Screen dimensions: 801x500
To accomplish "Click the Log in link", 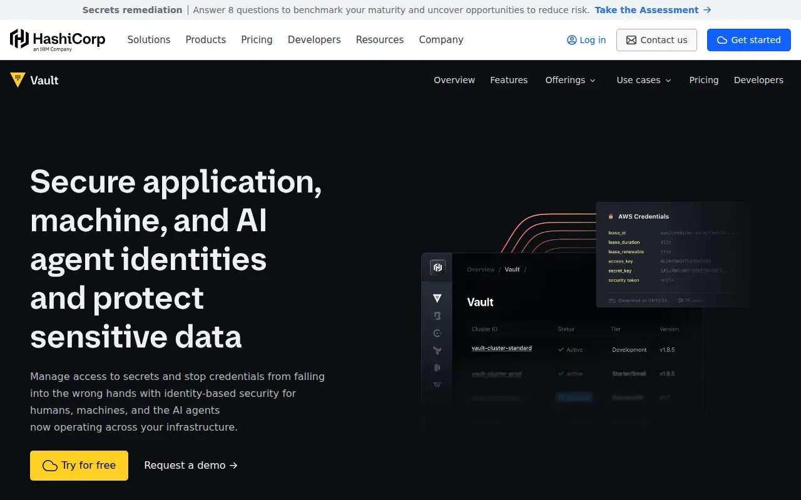I will pyautogui.click(x=586, y=40).
